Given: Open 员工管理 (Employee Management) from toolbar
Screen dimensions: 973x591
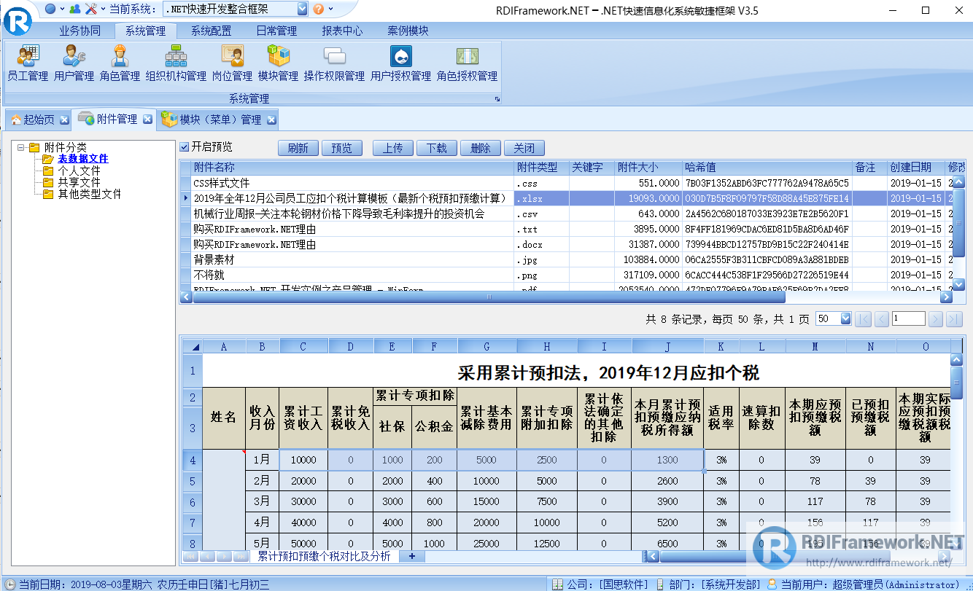Looking at the screenshot, I should 27,62.
